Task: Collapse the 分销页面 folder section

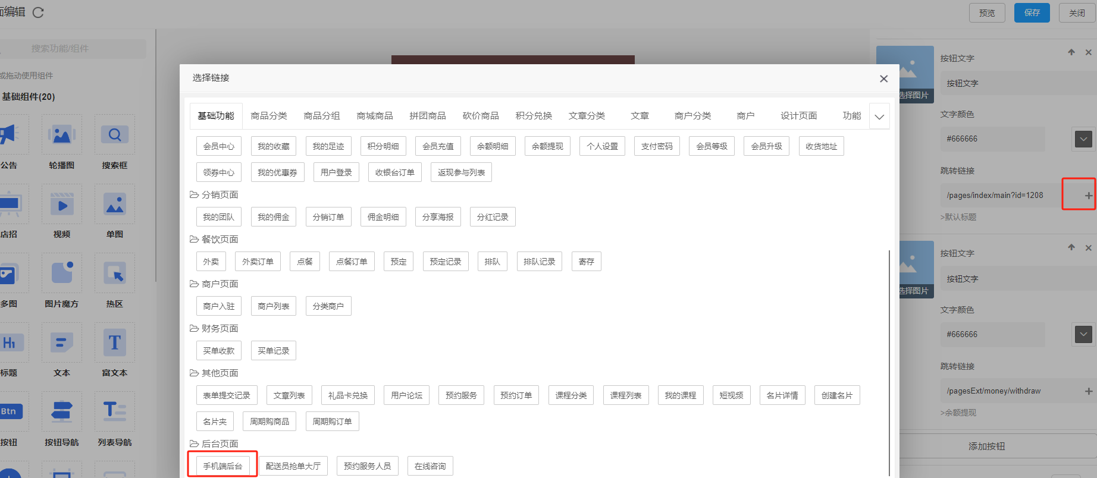Action: coord(194,195)
